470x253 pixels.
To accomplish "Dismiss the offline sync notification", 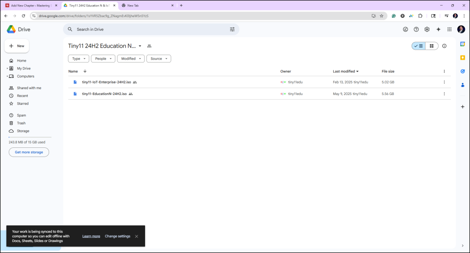I will click(x=136, y=236).
